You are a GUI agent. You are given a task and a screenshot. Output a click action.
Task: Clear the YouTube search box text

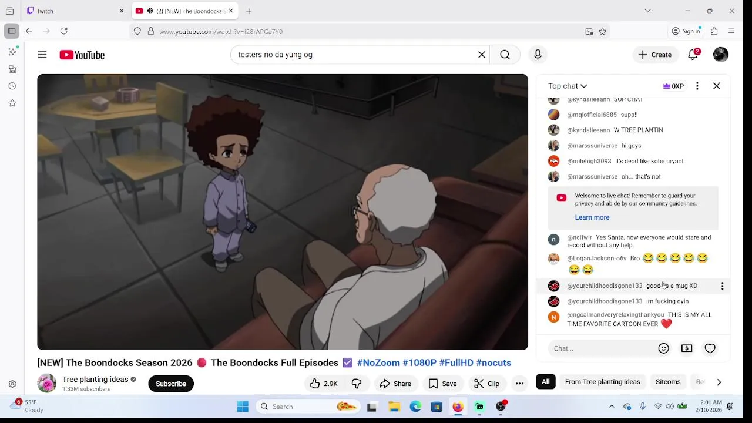(482, 55)
